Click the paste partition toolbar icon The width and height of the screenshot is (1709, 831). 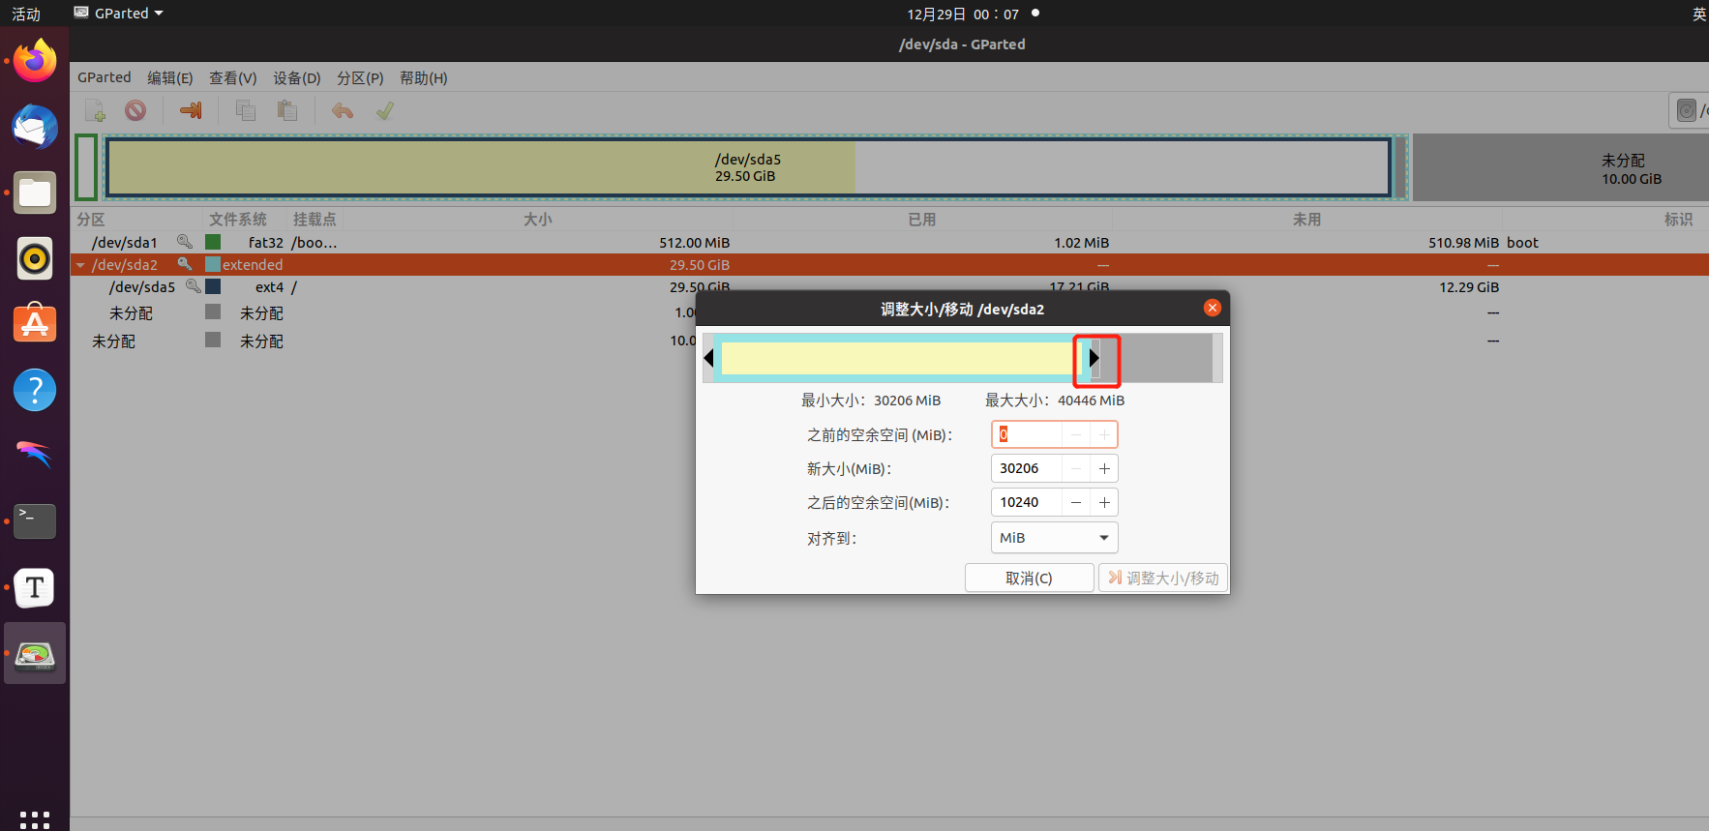286,111
